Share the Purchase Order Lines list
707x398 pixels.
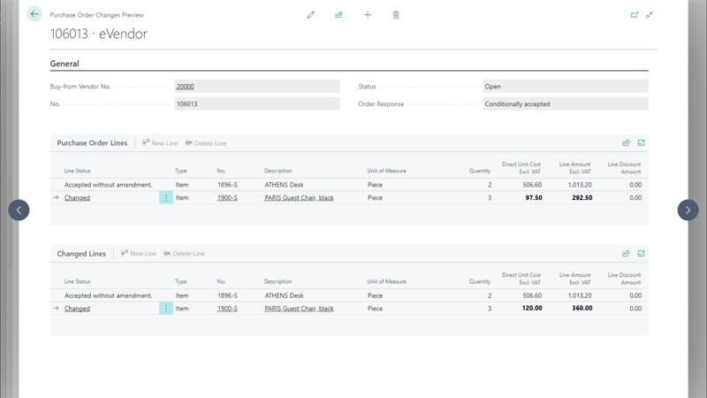coord(626,143)
